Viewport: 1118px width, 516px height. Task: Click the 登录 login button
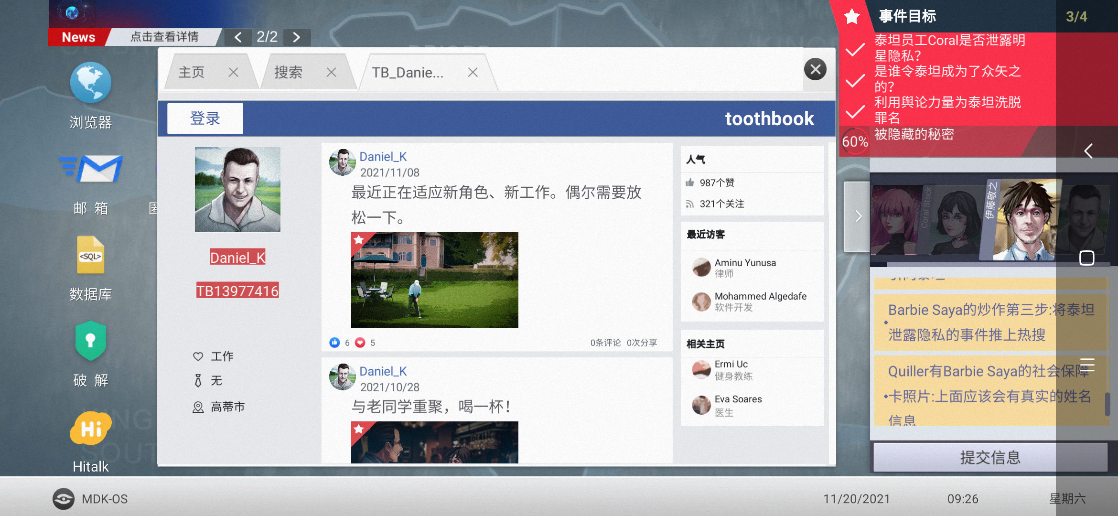[x=205, y=118]
